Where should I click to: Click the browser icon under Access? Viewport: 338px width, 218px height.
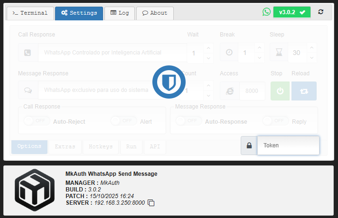coord(230,91)
